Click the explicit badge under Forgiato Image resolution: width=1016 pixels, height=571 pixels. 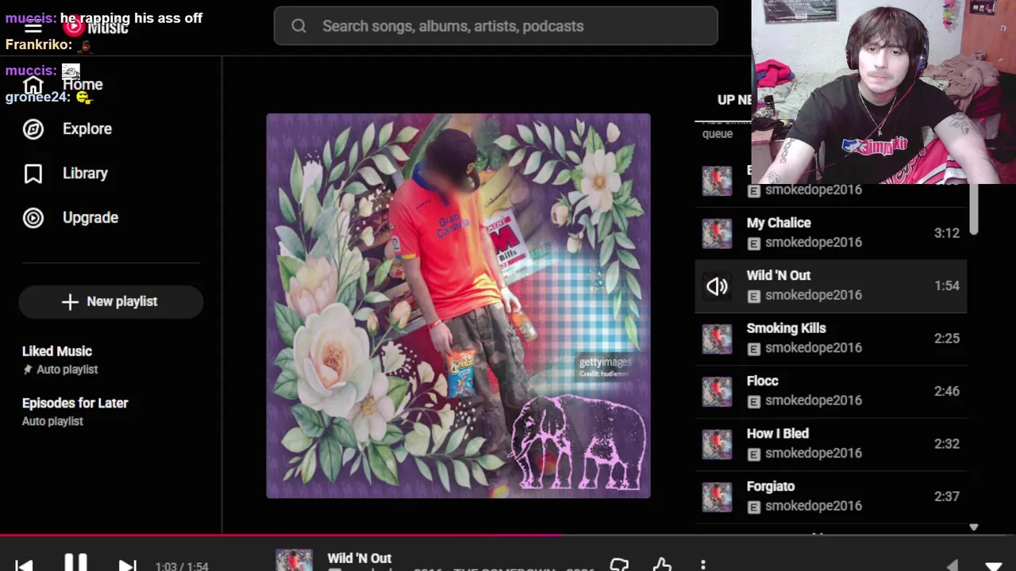coord(753,507)
